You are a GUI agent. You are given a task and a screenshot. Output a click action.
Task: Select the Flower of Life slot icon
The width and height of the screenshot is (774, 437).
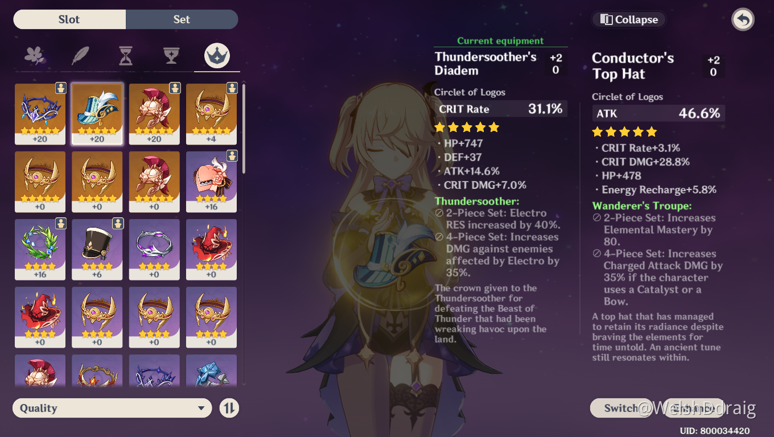(35, 56)
